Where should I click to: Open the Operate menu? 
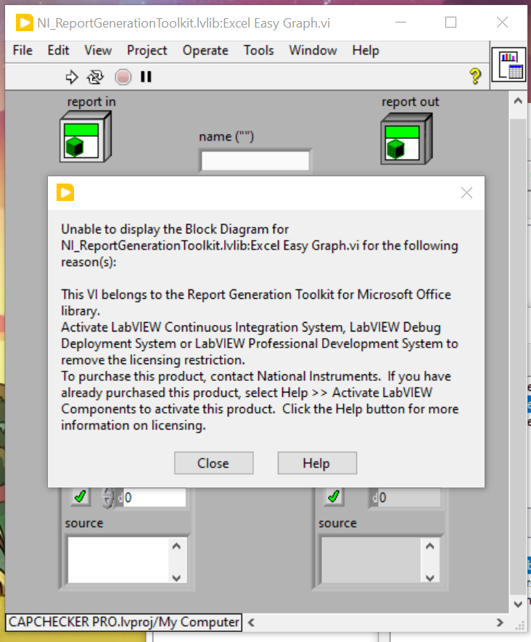tap(205, 50)
